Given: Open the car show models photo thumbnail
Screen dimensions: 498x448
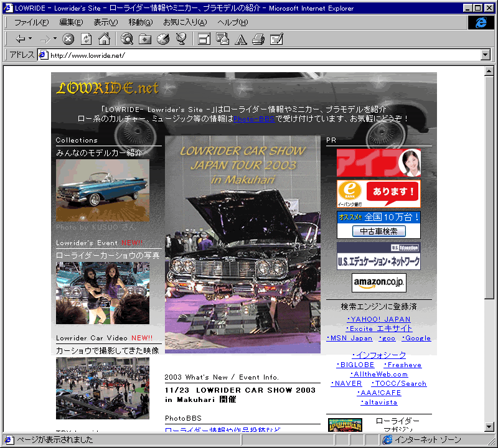Looking at the screenshot, I should (103, 293).
